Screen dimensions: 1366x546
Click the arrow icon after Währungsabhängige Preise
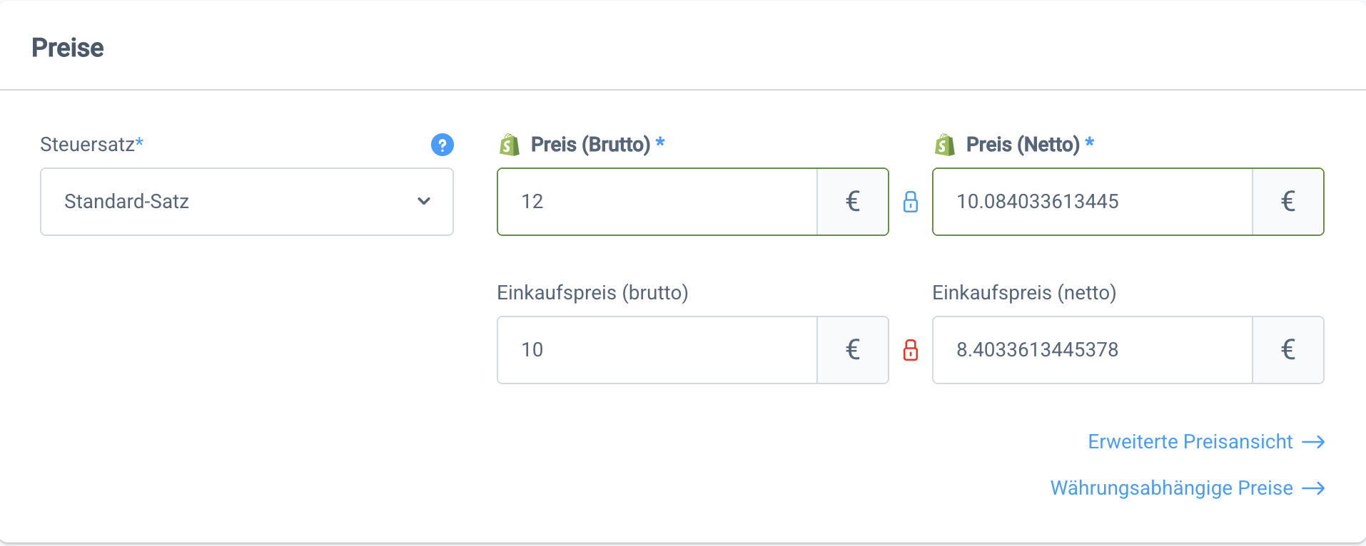1313,488
